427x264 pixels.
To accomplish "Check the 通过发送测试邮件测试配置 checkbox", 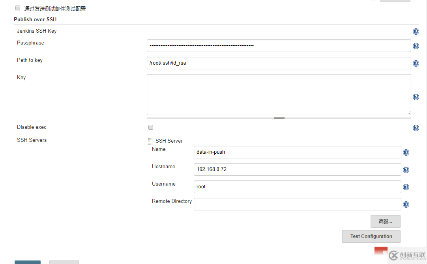I will coord(18,8).
